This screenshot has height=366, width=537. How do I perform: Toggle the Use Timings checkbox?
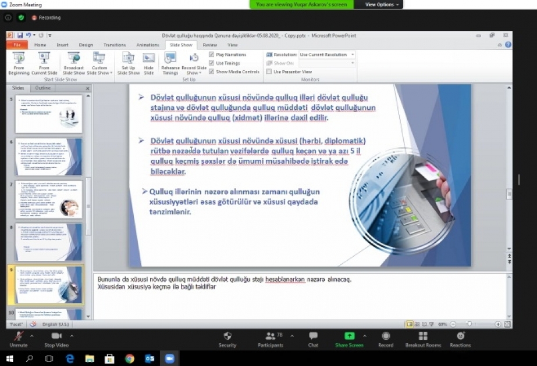click(211, 63)
